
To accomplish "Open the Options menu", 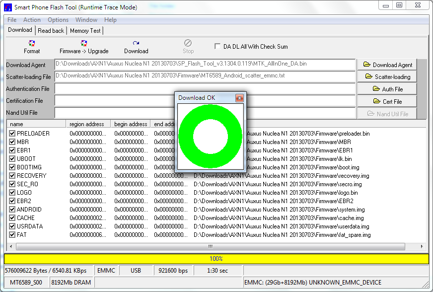I will (x=58, y=20).
